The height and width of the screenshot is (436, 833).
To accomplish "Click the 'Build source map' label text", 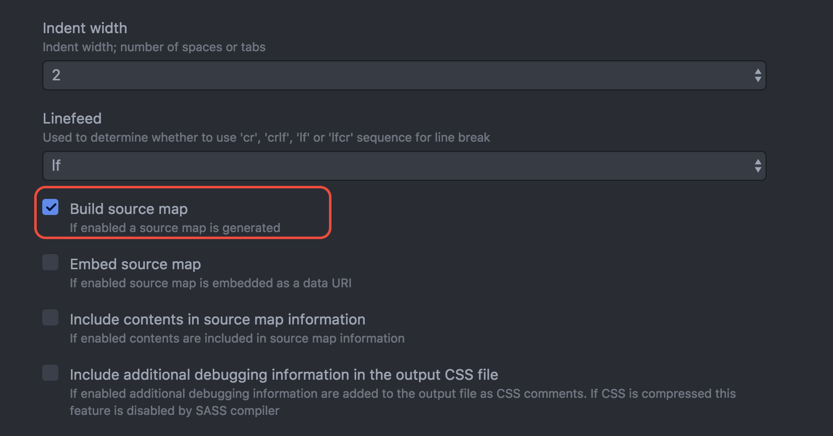I will pos(129,209).
